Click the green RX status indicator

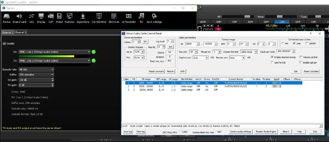click(93, 52)
